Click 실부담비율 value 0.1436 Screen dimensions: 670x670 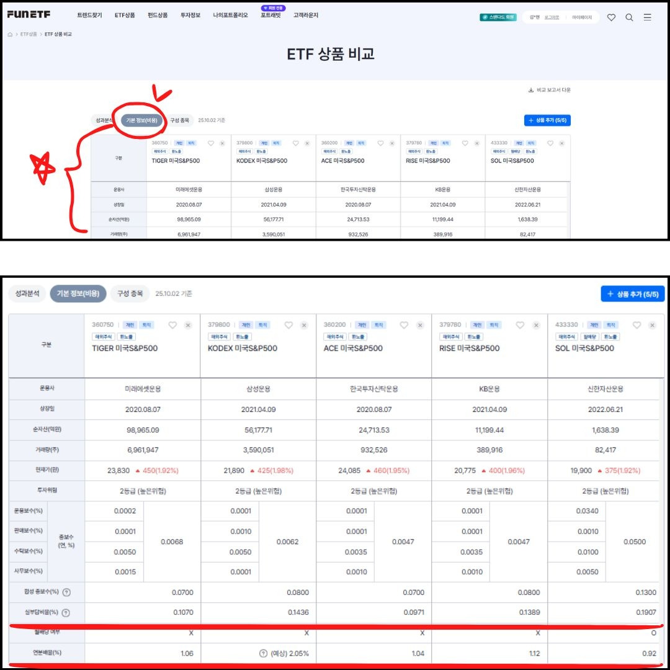tap(298, 612)
